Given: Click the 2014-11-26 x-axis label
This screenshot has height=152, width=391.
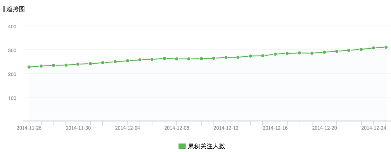Looking at the screenshot, I should tap(29, 128).
